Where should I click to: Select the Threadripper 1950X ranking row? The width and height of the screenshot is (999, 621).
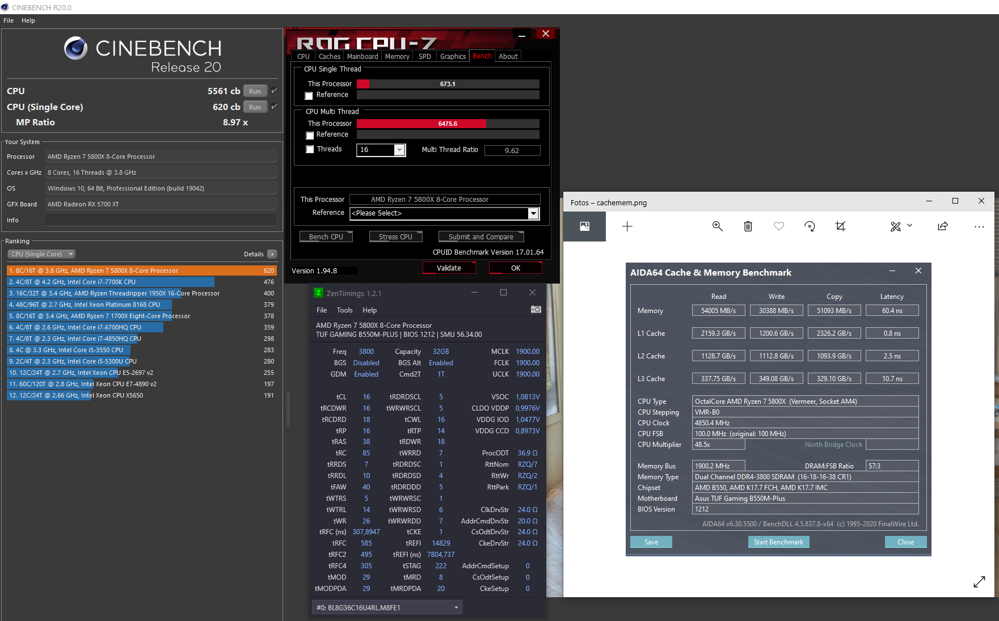(x=141, y=293)
